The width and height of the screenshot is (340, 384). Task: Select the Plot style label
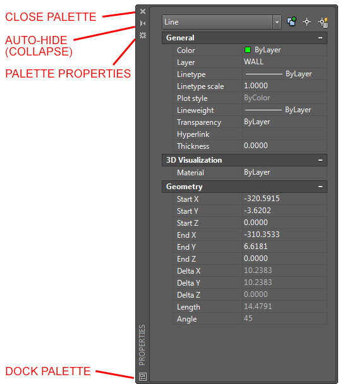coord(192,99)
